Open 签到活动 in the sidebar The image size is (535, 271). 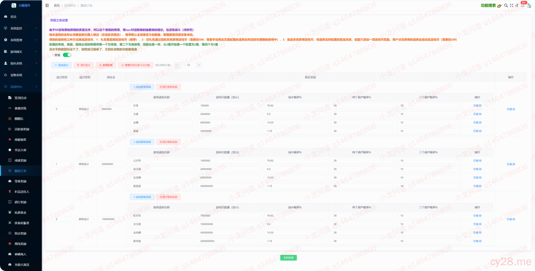[x=20, y=98]
